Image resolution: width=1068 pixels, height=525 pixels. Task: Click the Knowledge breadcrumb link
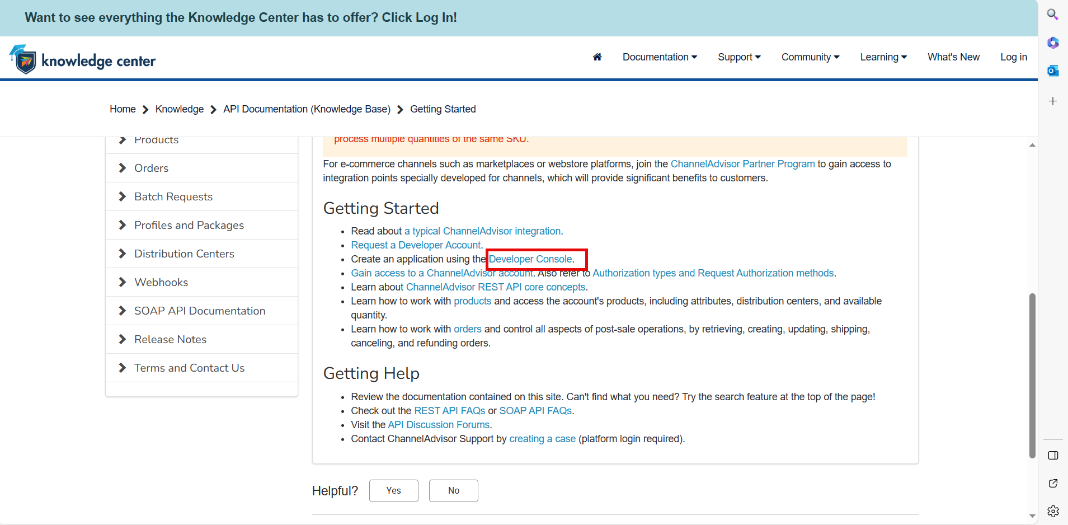(179, 109)
